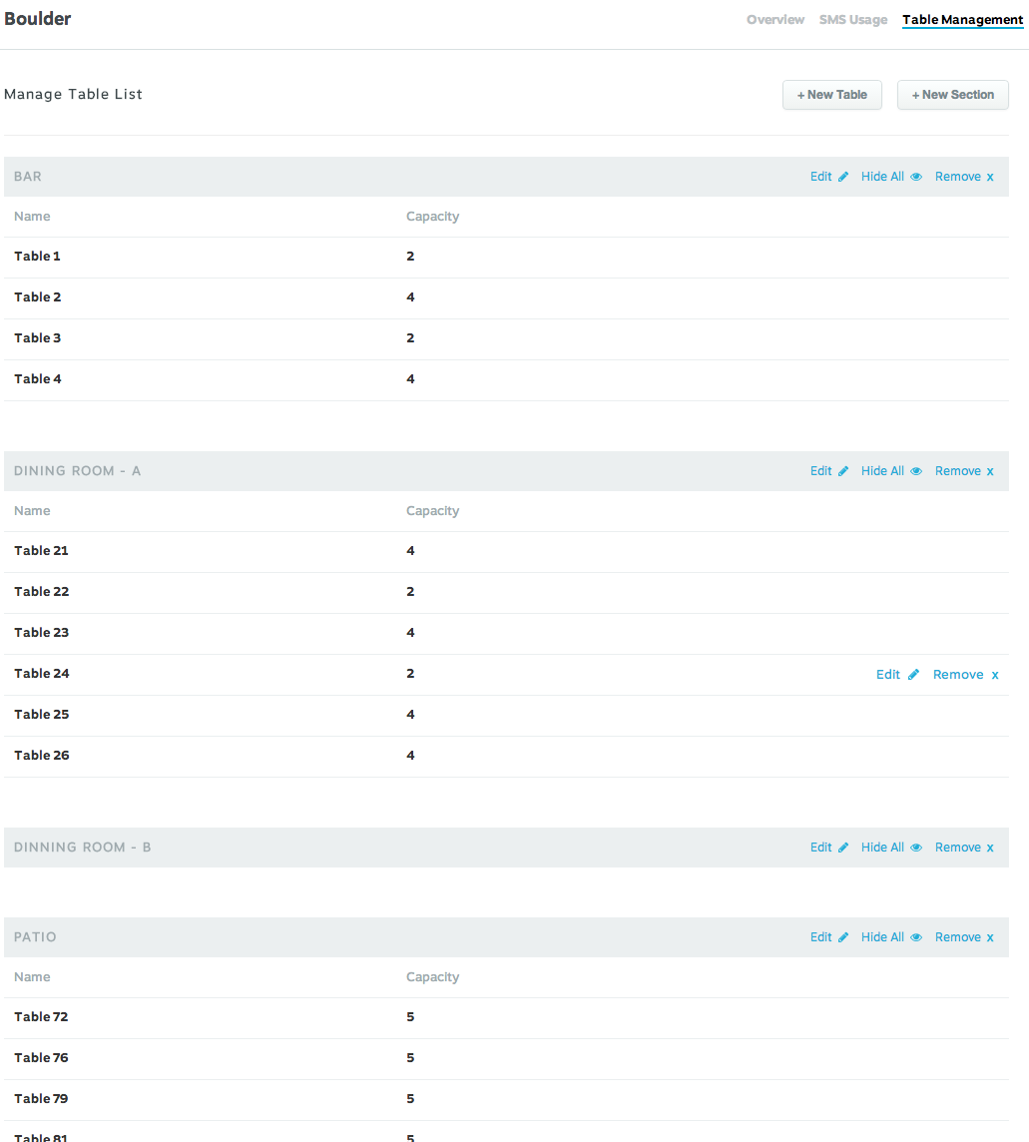
Task: Click Capacity column header in BAR section
Action: pos(432,217)
